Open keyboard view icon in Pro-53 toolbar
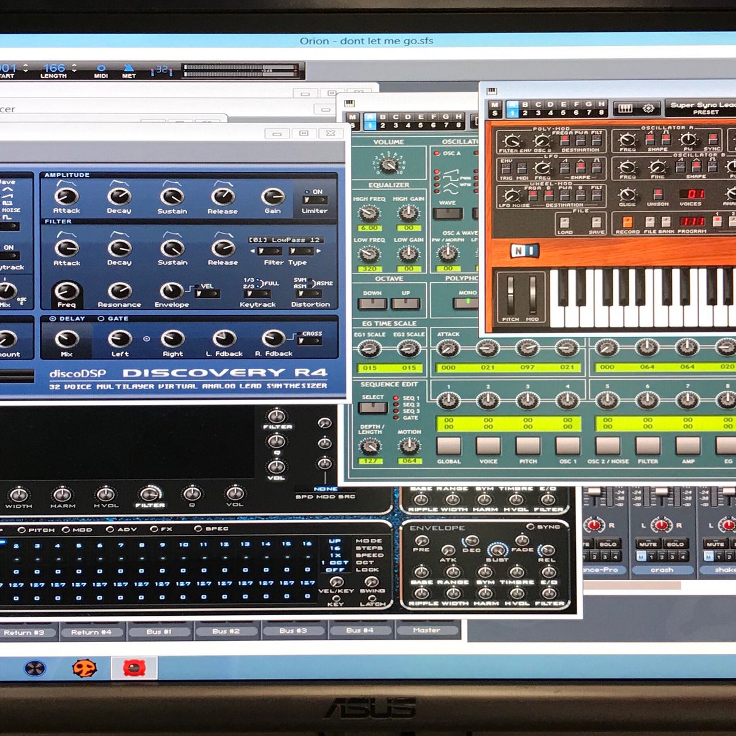This screenshot has height=736, width=736. point(624,108)
